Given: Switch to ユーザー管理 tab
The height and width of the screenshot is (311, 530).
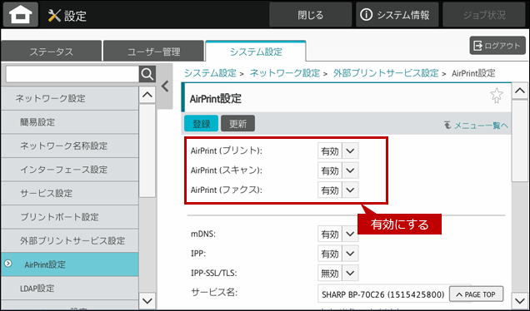Looking at the screenshot, I should 154,52.
